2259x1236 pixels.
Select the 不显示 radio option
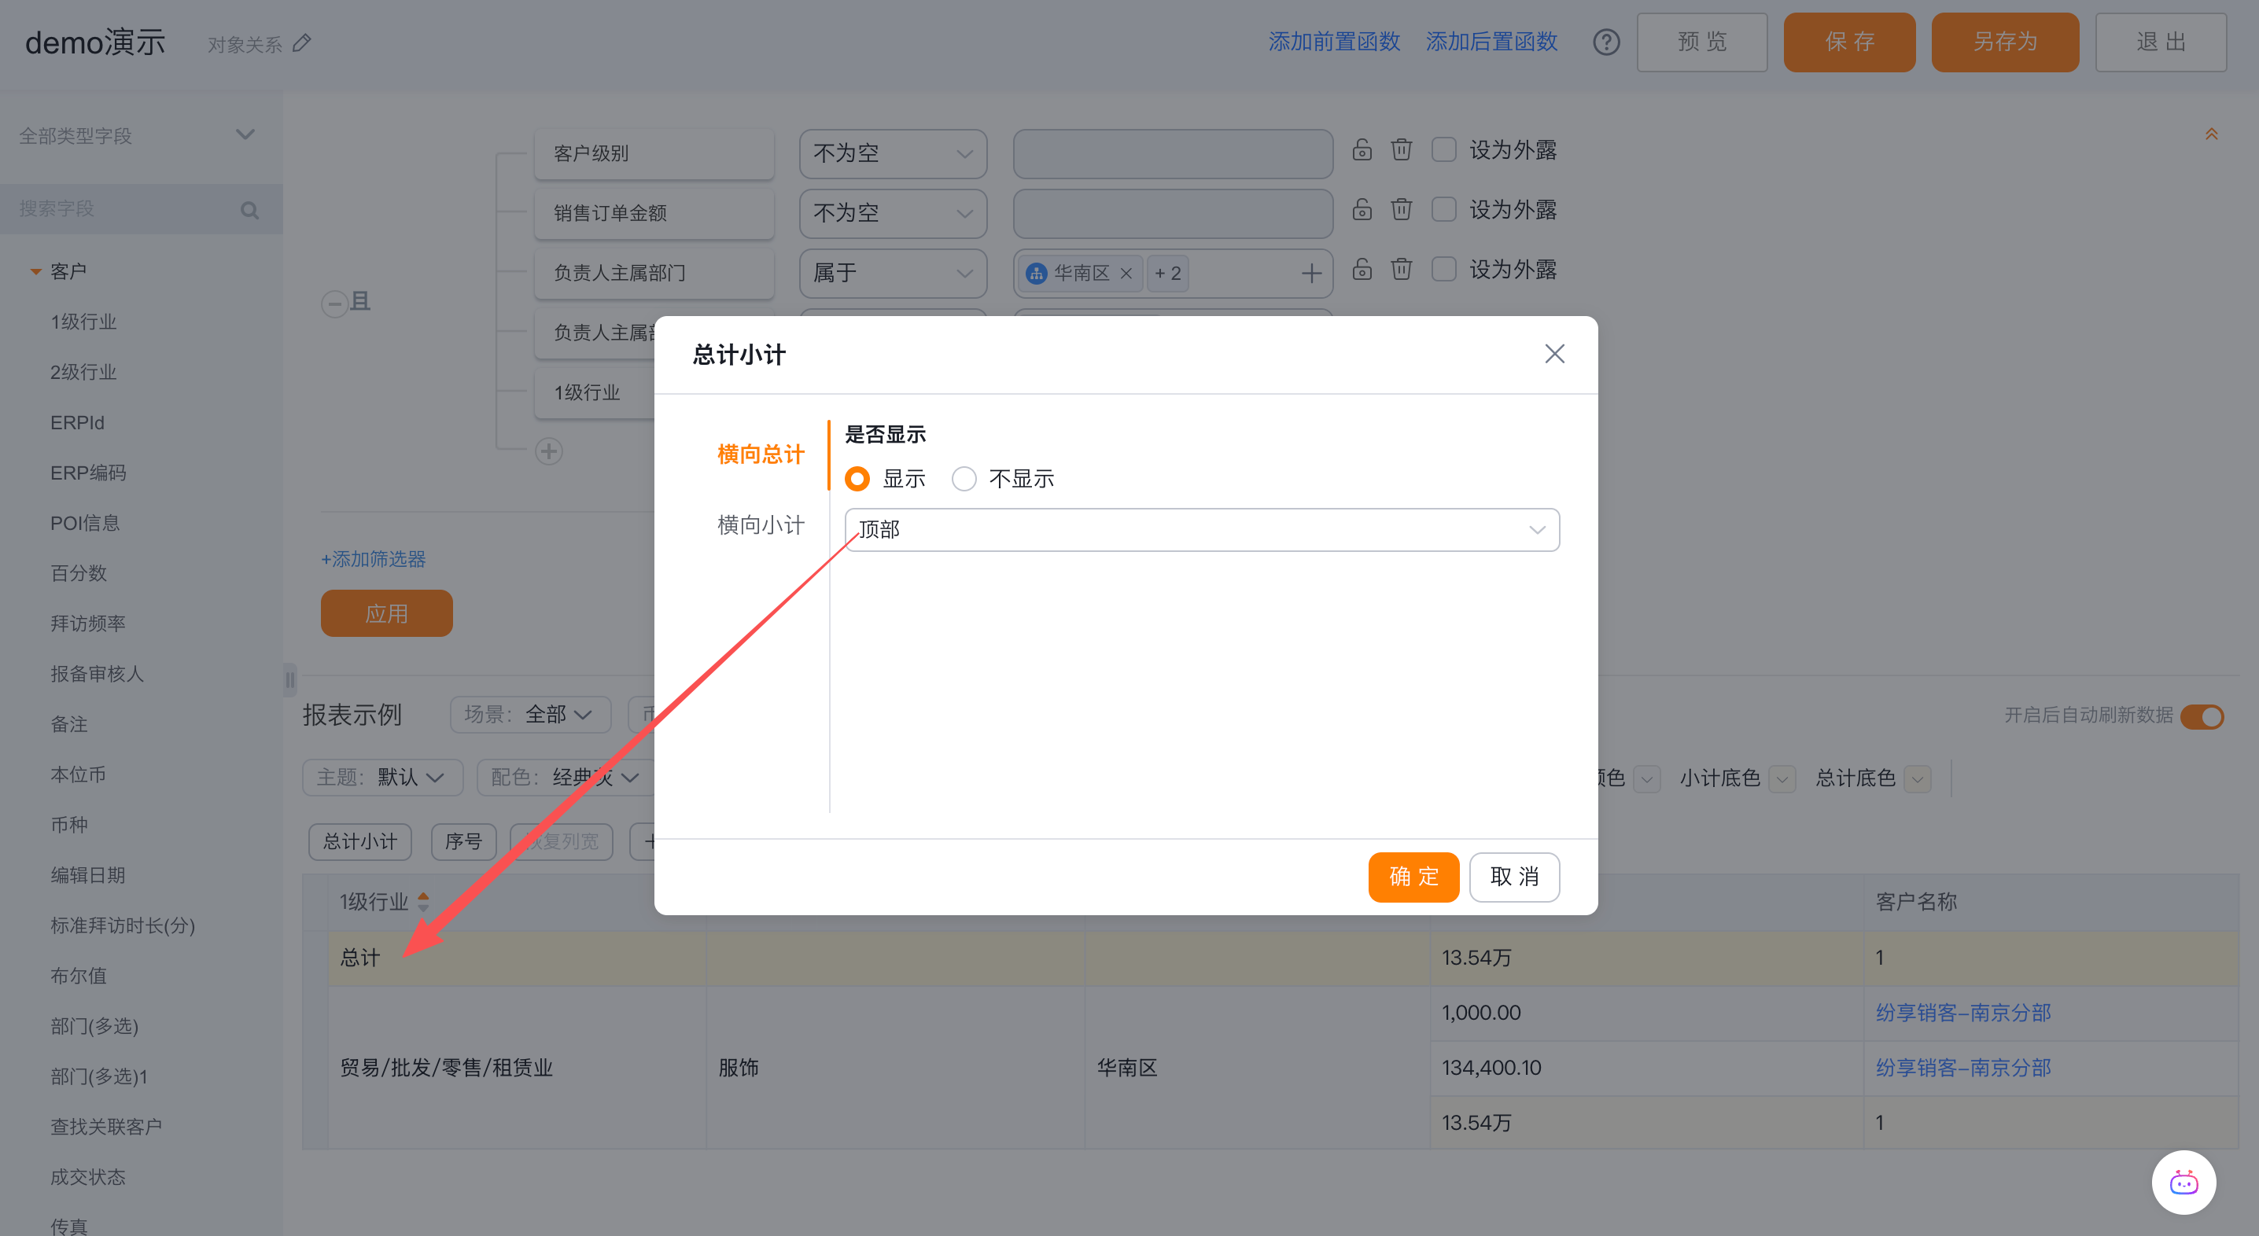pos(964,479)
